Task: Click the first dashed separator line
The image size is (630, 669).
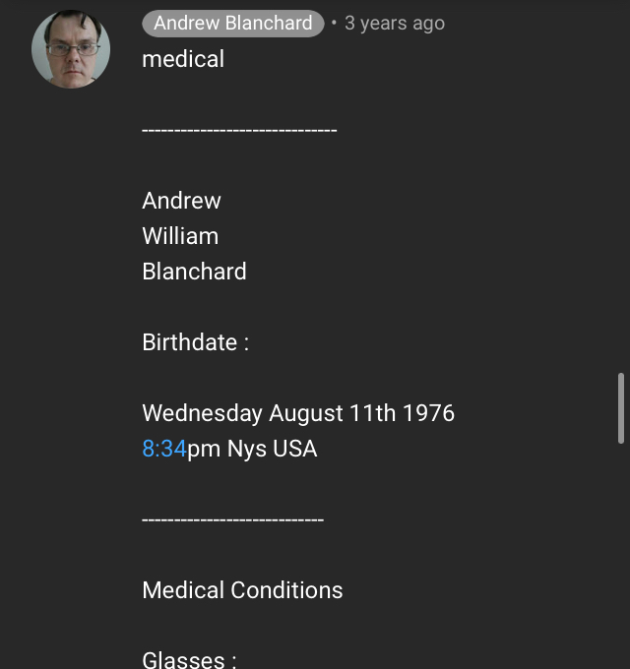Action: [239, 130]
